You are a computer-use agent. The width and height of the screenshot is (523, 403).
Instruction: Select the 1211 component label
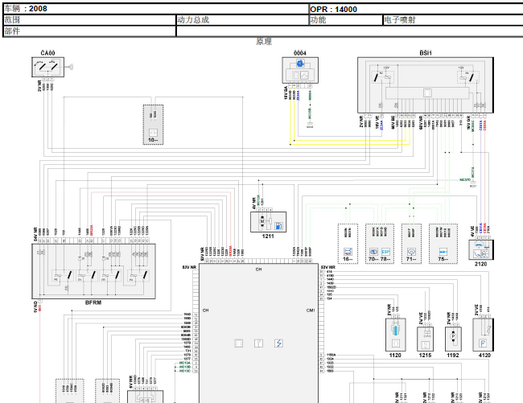[x=268, y=236]
